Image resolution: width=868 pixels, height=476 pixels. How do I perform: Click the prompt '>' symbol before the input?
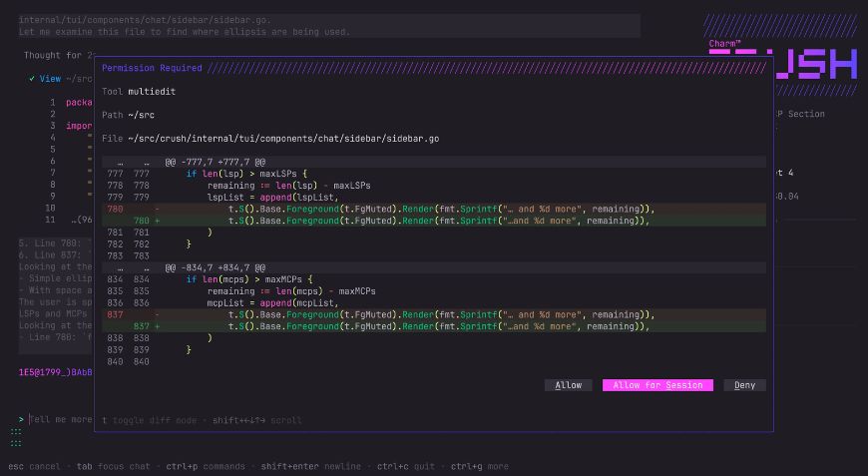[21, 419]
